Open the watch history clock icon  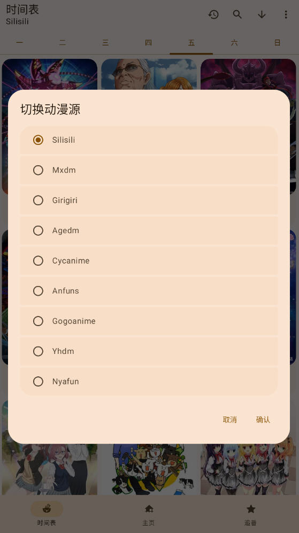pos(213,14)
